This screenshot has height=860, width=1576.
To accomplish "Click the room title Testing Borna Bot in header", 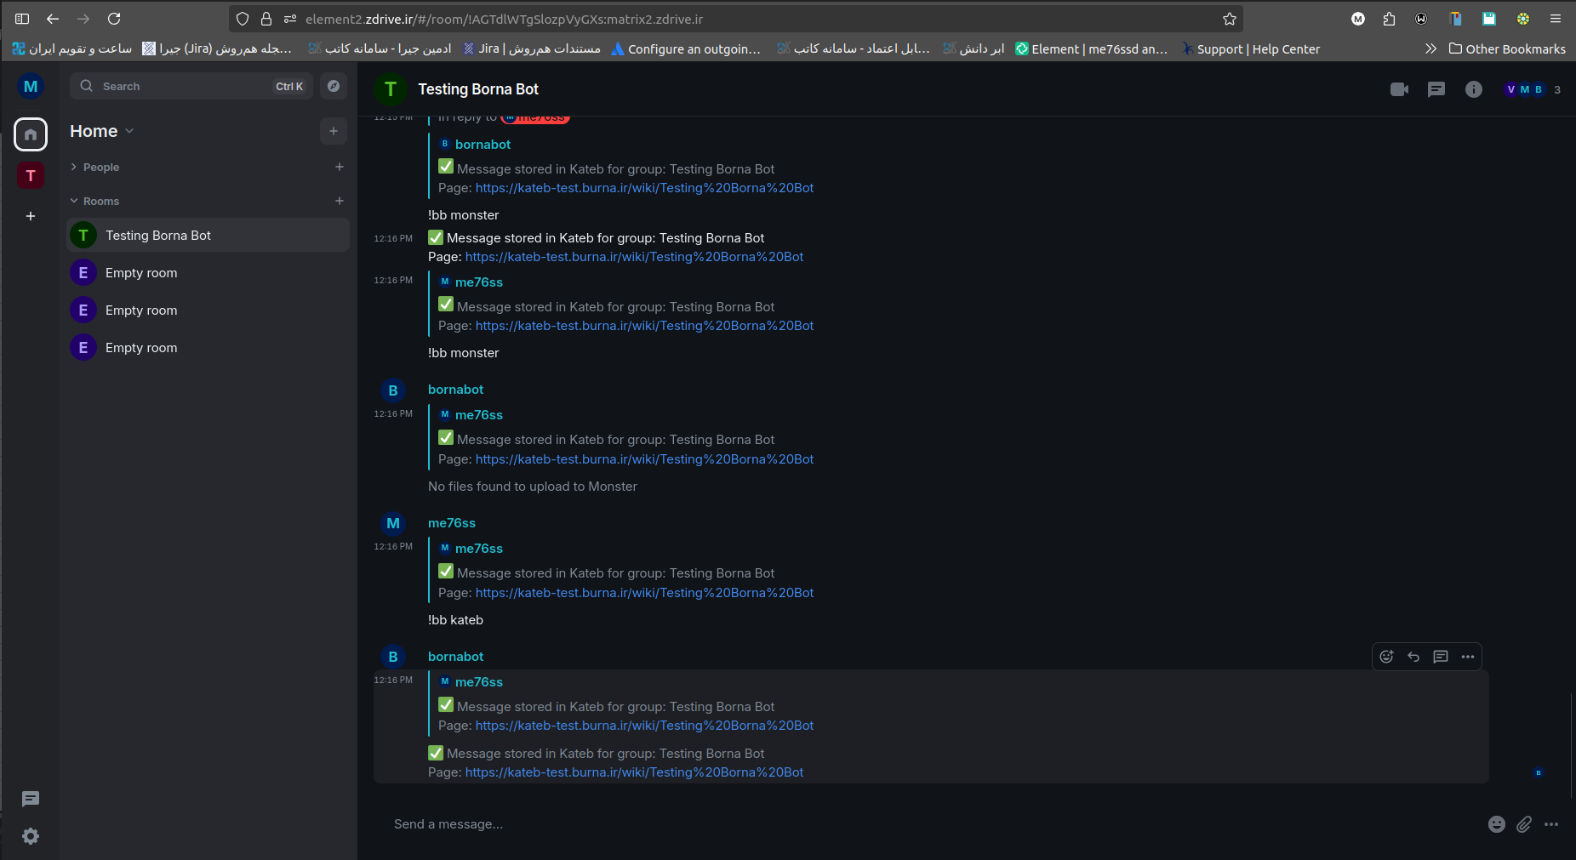I will [x=478, y=89].
